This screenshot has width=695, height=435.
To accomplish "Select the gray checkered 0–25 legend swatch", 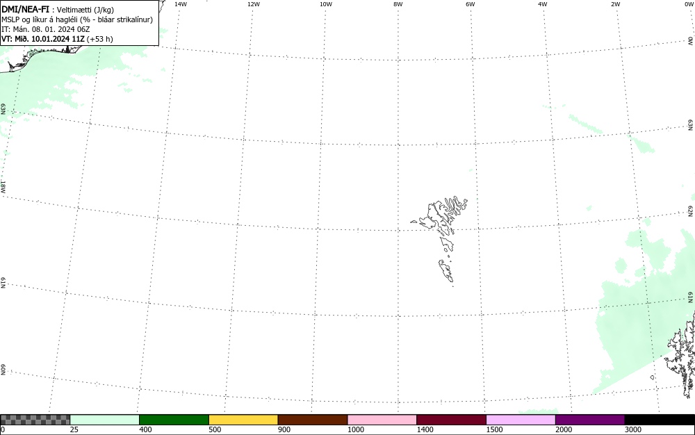I will coord(35,420).
